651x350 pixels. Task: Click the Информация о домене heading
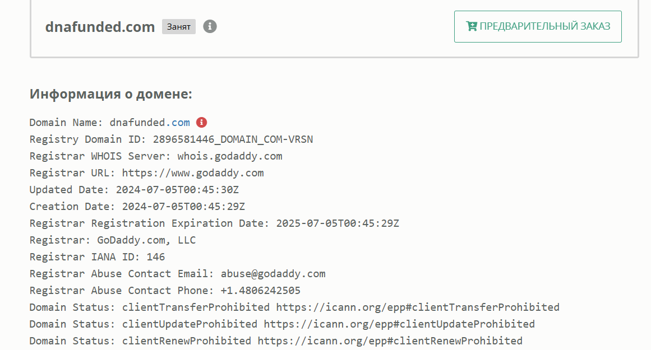pyautogui.click(x=111, y=94)
